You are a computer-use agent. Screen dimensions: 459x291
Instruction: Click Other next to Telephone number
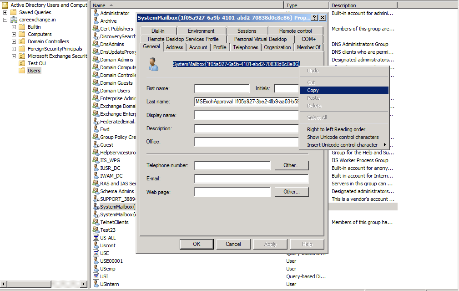(x=292, y=165)
